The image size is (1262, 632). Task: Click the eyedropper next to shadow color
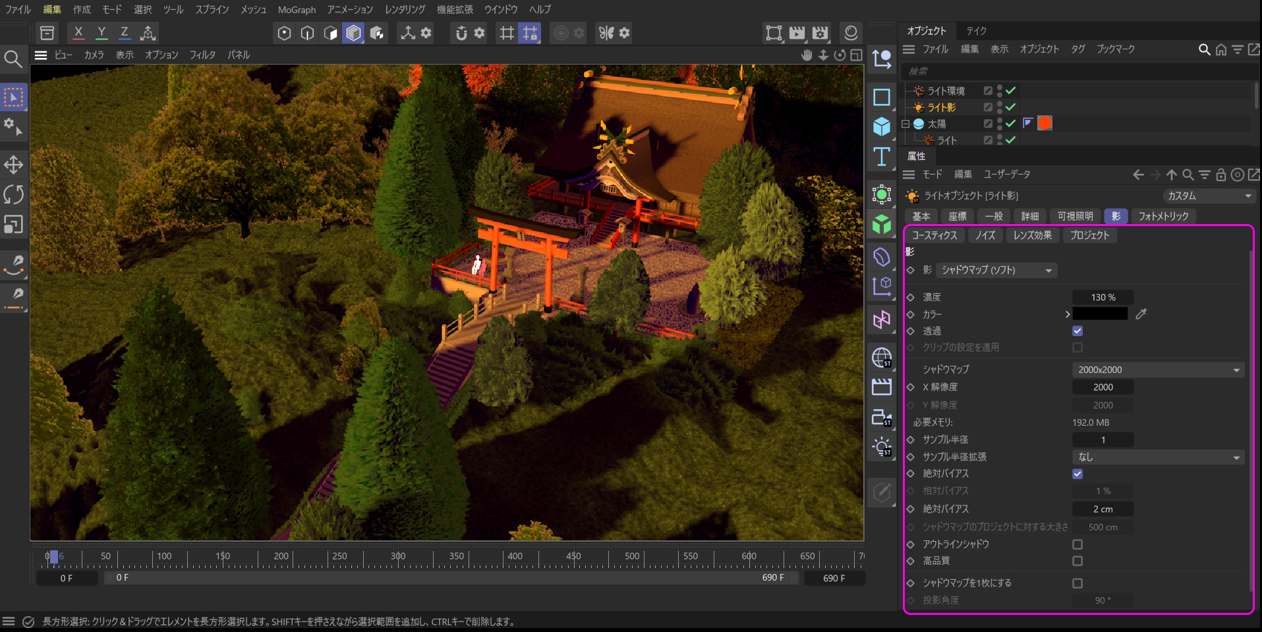tap(1141, 314)
